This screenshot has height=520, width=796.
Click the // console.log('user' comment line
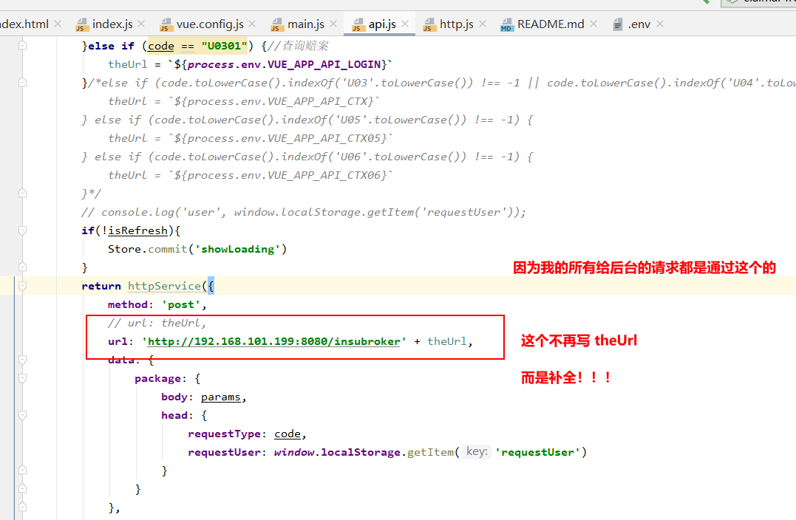pos(304,213)
